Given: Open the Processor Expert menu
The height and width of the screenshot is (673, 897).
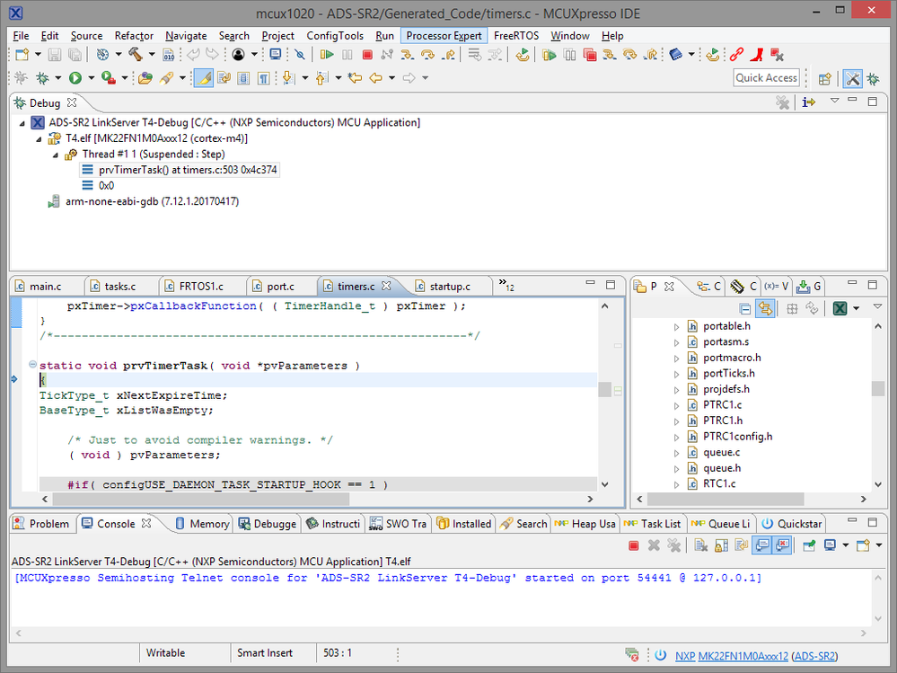Looking at the screenshot, I should pyautogui.click(x=444, y=35).
